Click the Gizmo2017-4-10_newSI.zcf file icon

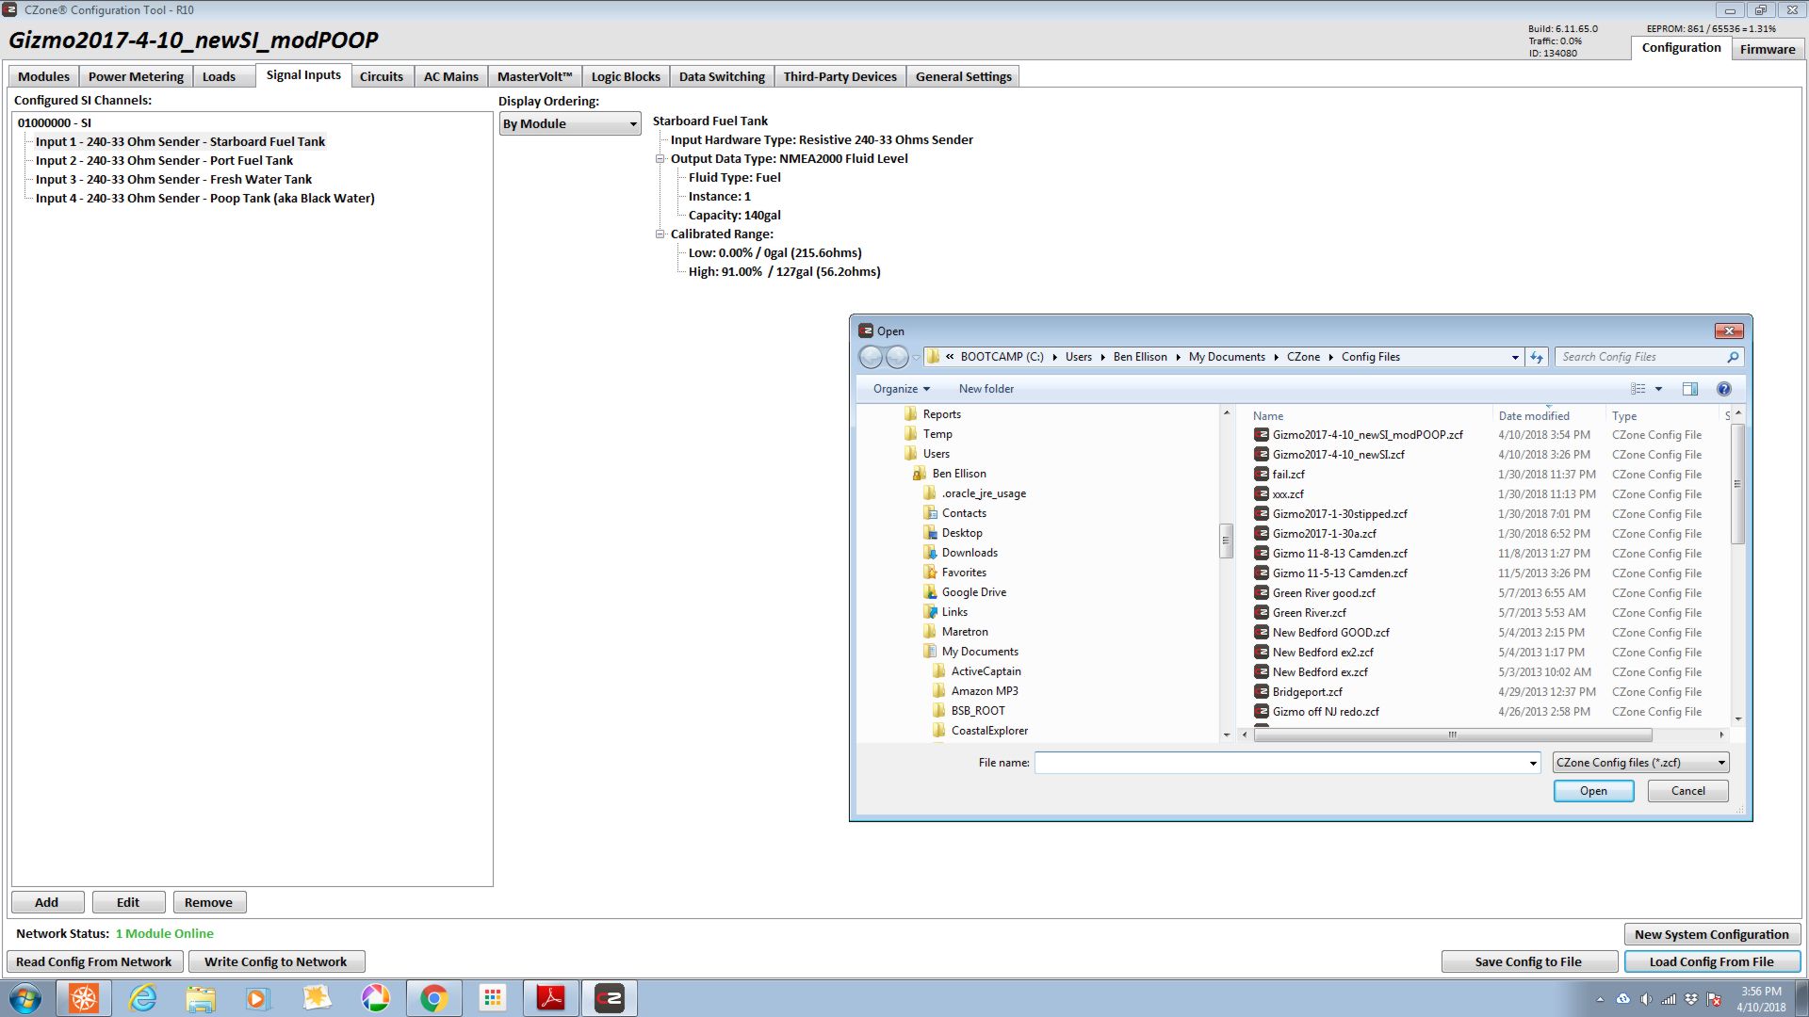pos(1262,455)
